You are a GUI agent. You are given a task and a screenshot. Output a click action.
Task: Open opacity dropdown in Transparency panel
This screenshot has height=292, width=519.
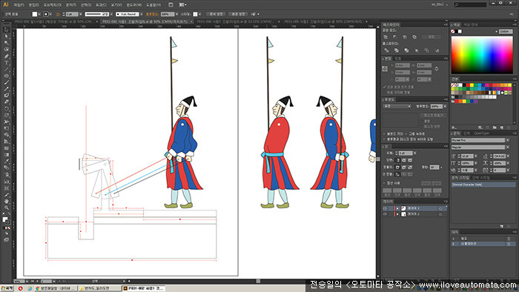click(x=445, y=106)
